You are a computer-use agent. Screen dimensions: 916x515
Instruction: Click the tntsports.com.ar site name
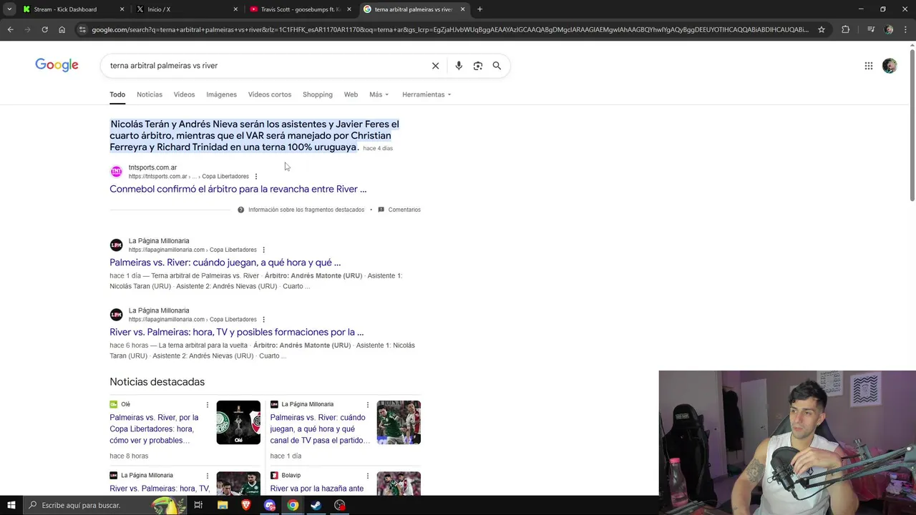click(x=152, y=167)
